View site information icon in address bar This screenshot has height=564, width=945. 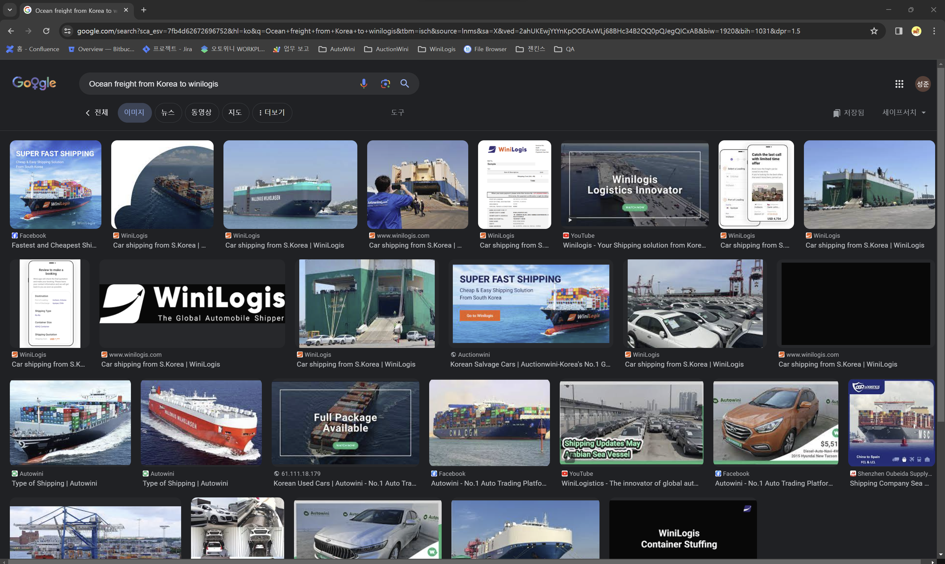point(67,31)
